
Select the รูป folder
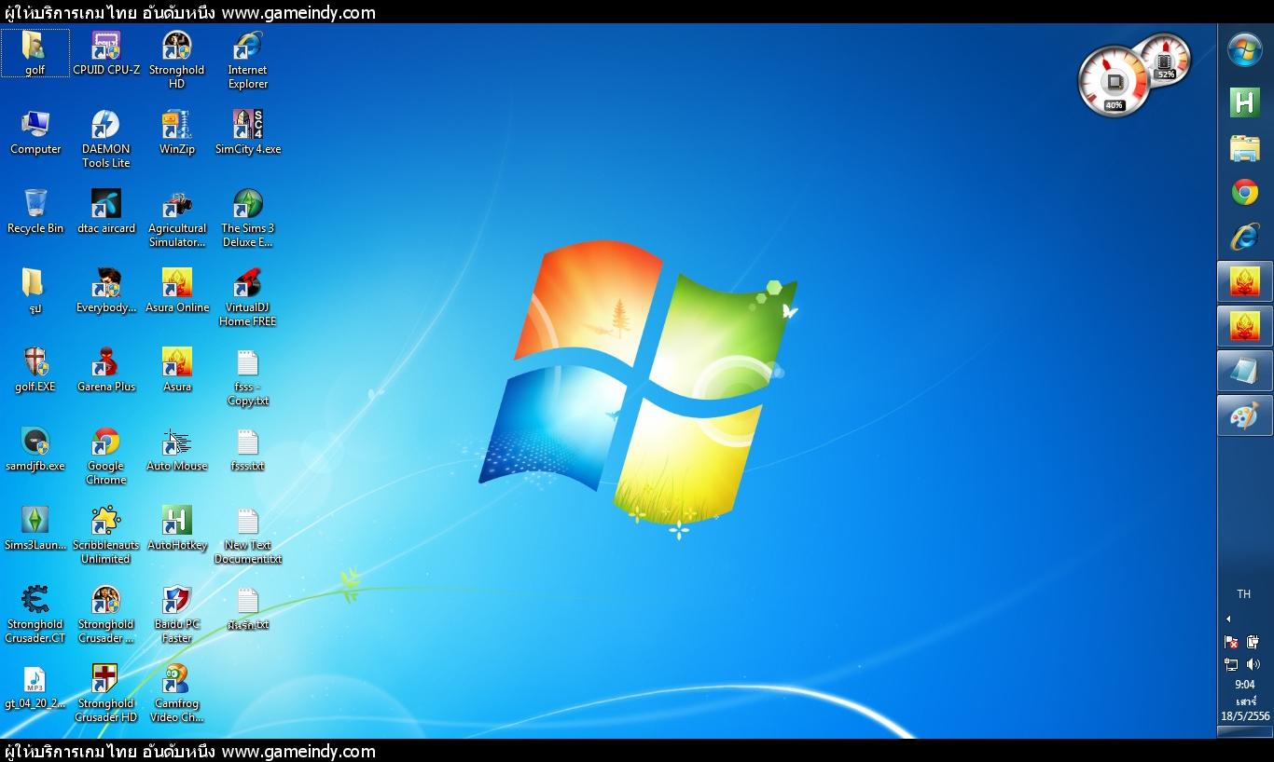coord(35,291)
